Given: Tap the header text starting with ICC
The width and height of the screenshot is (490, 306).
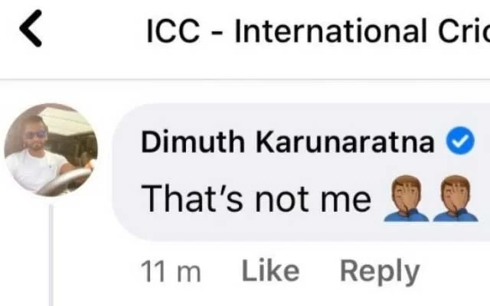Looking at the screenshot, I should tap(318, 31).
